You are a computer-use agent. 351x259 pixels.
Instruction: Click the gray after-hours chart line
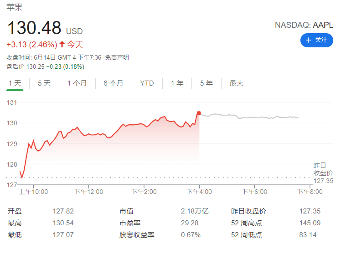[255, 117]
